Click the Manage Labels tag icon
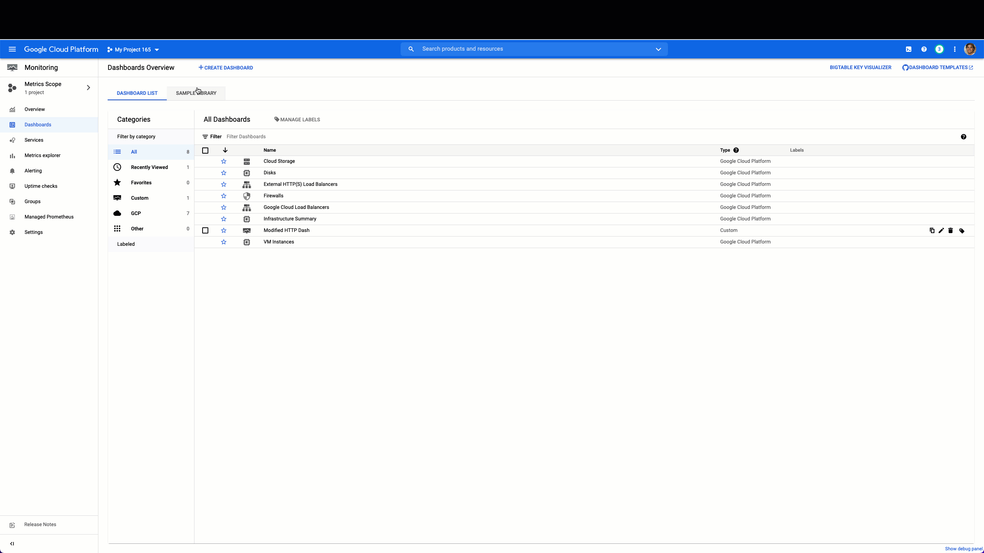984x553 pixels. pyautogui.click(x=276, y=119)
